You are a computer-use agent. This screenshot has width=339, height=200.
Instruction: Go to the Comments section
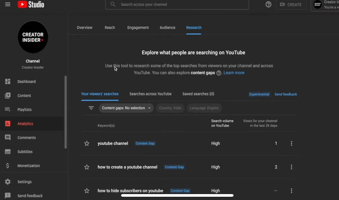tap(26, 137)
